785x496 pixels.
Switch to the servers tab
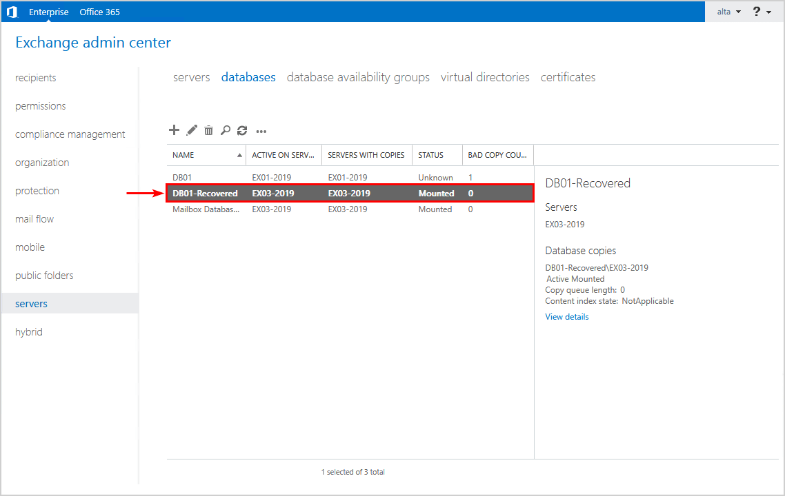(191, 77)
